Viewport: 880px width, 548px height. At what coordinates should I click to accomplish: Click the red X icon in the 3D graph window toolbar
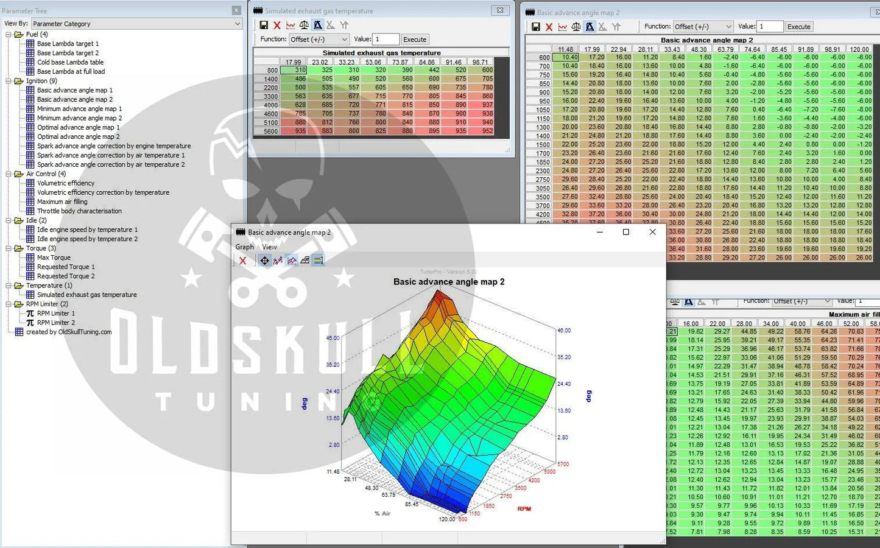pyautogui.click(x=242, y=261)
